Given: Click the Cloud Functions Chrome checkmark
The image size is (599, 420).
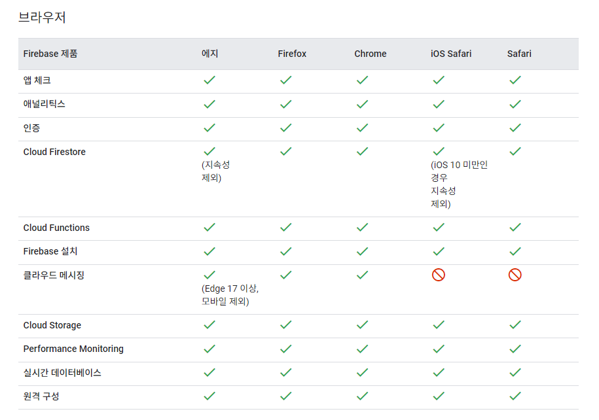Looking at the screenshot, I should (362, 228).
